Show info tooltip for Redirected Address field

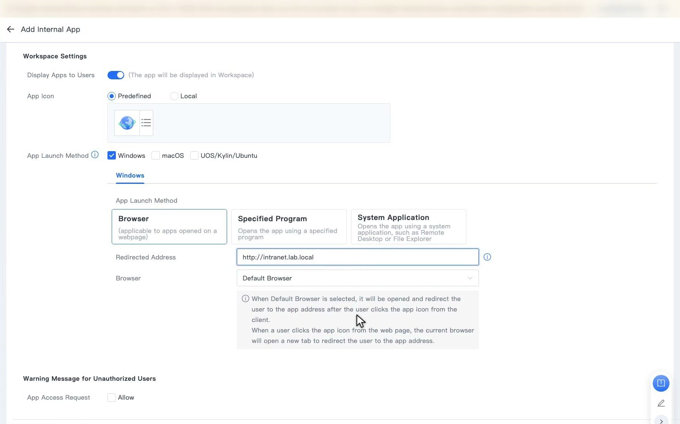click(x=487, y=257)
